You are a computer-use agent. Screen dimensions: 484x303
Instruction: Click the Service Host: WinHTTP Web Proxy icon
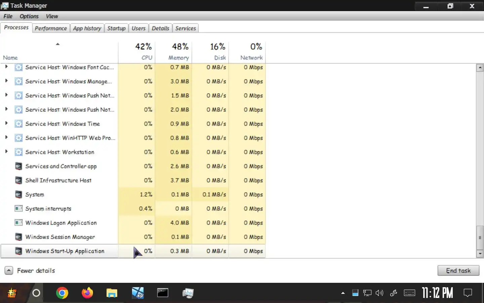(x=19, y=138)
